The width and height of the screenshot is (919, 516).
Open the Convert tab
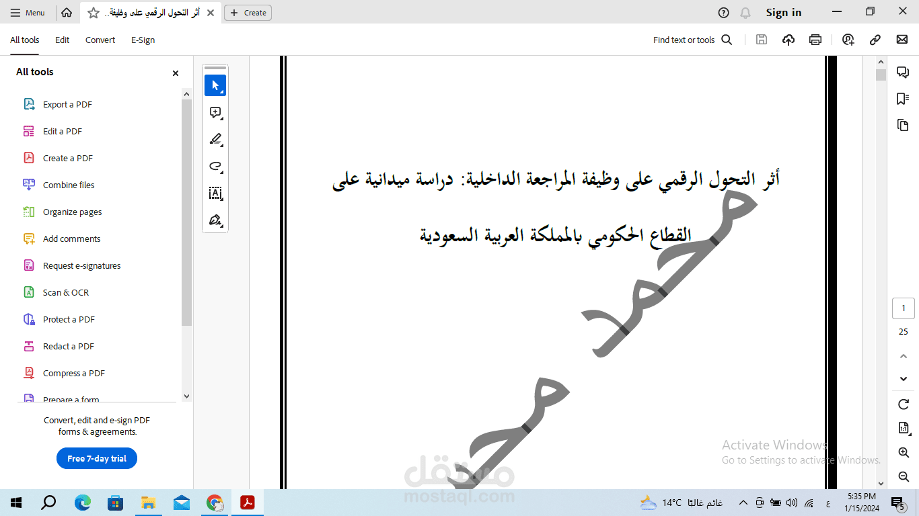(x=100, y=40)
